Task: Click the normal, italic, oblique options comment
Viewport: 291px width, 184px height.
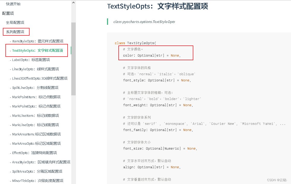Action: (159, 74)
